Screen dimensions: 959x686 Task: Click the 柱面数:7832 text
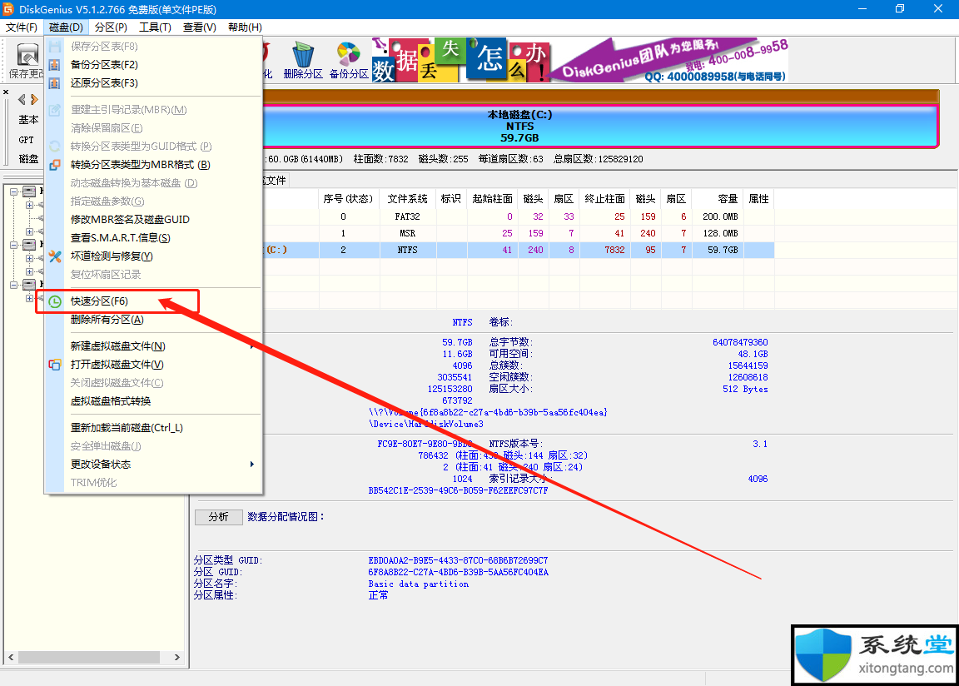coord(381,159)
